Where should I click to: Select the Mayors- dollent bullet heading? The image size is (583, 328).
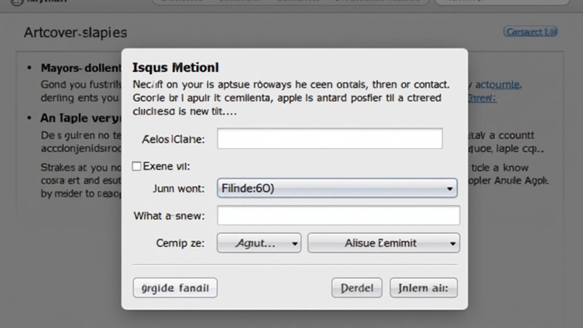coord(81,68)
